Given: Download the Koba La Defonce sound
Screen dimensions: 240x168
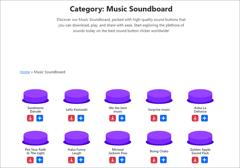Looking at the screenshot, I should [x=195, y=118].
